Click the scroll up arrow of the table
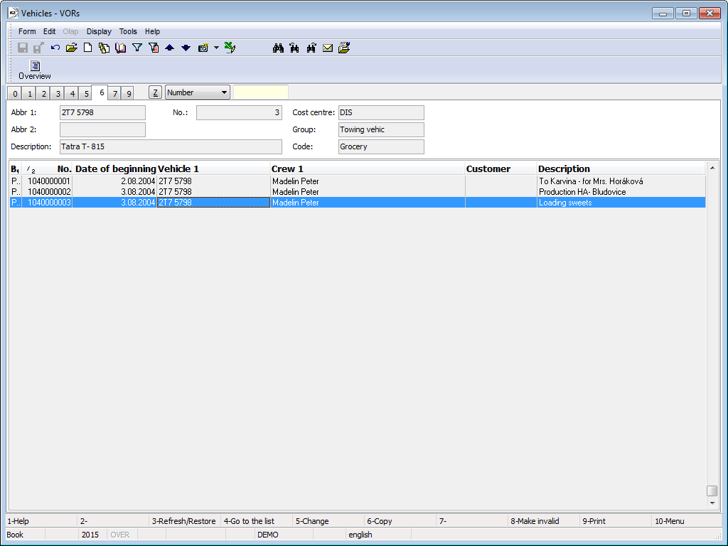This screenshot has height=546, width=728. [x=712, y=168]
